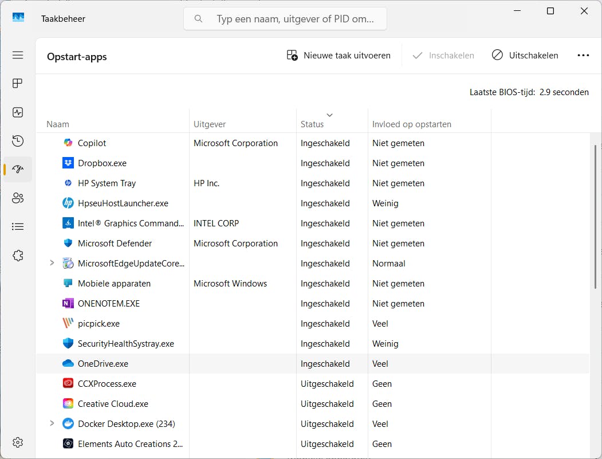Expand the Docker Desktop.exe group
The width and height of the screenshot is (602, 459).
[52, 423]
